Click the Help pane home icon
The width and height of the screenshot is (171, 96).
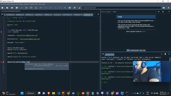pos(159,12)
